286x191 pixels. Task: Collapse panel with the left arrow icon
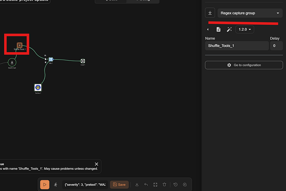click(208, 29)
